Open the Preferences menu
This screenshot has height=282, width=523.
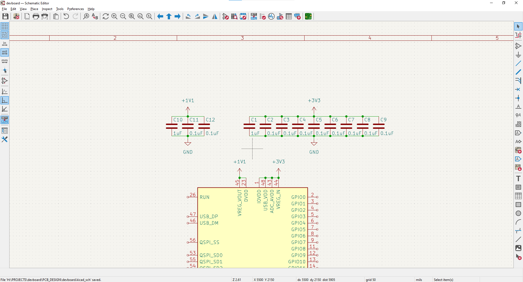tap(75, 9)
